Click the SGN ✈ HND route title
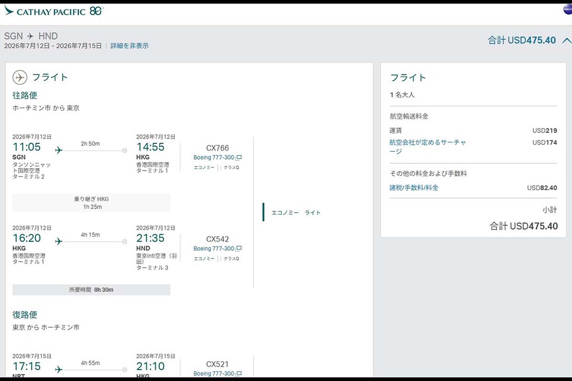572x381 pixels. [x=31, y=36]
